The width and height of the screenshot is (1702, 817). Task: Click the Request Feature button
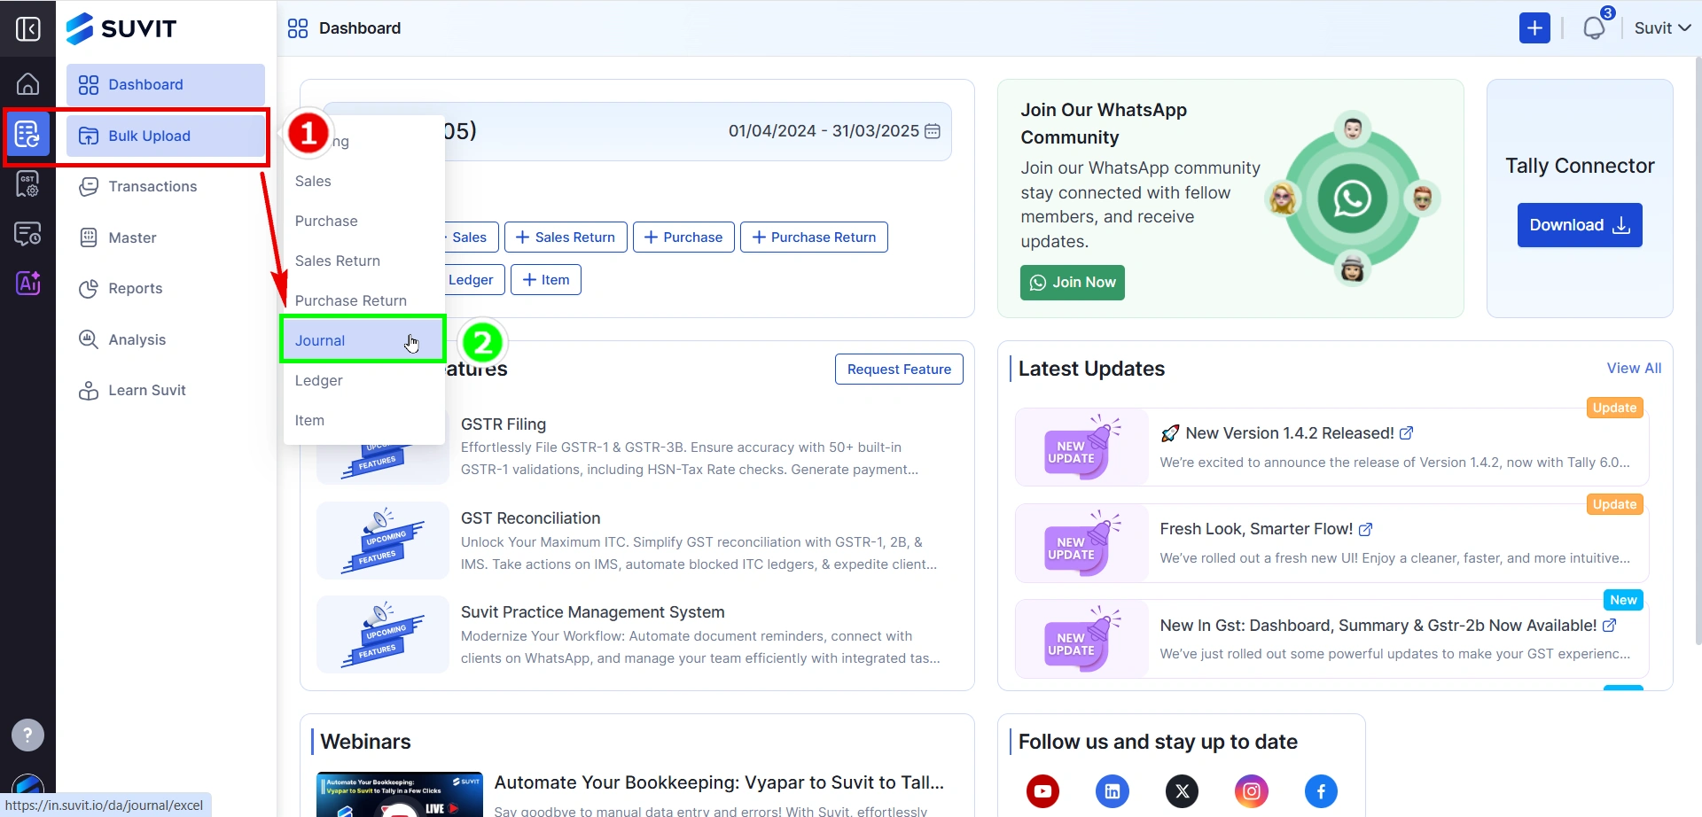[x=899, y=370]
